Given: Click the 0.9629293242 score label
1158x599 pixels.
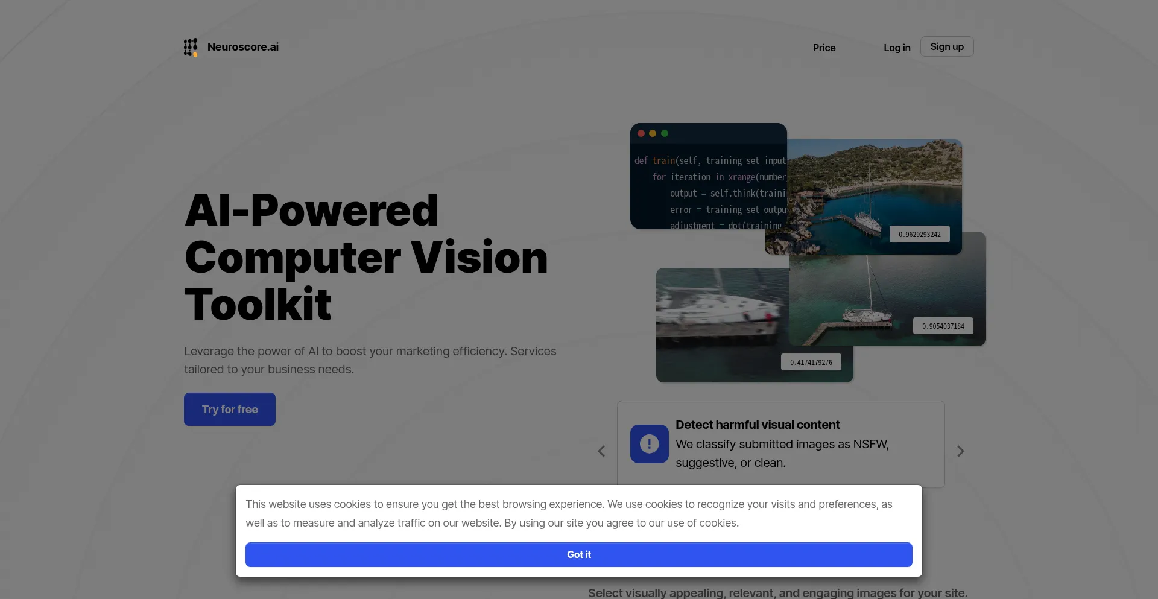Looking at the screenshot, I should (920, 235).
